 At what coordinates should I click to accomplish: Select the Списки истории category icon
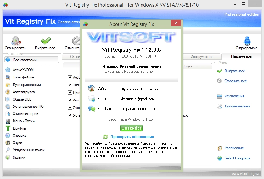[8, 114]
